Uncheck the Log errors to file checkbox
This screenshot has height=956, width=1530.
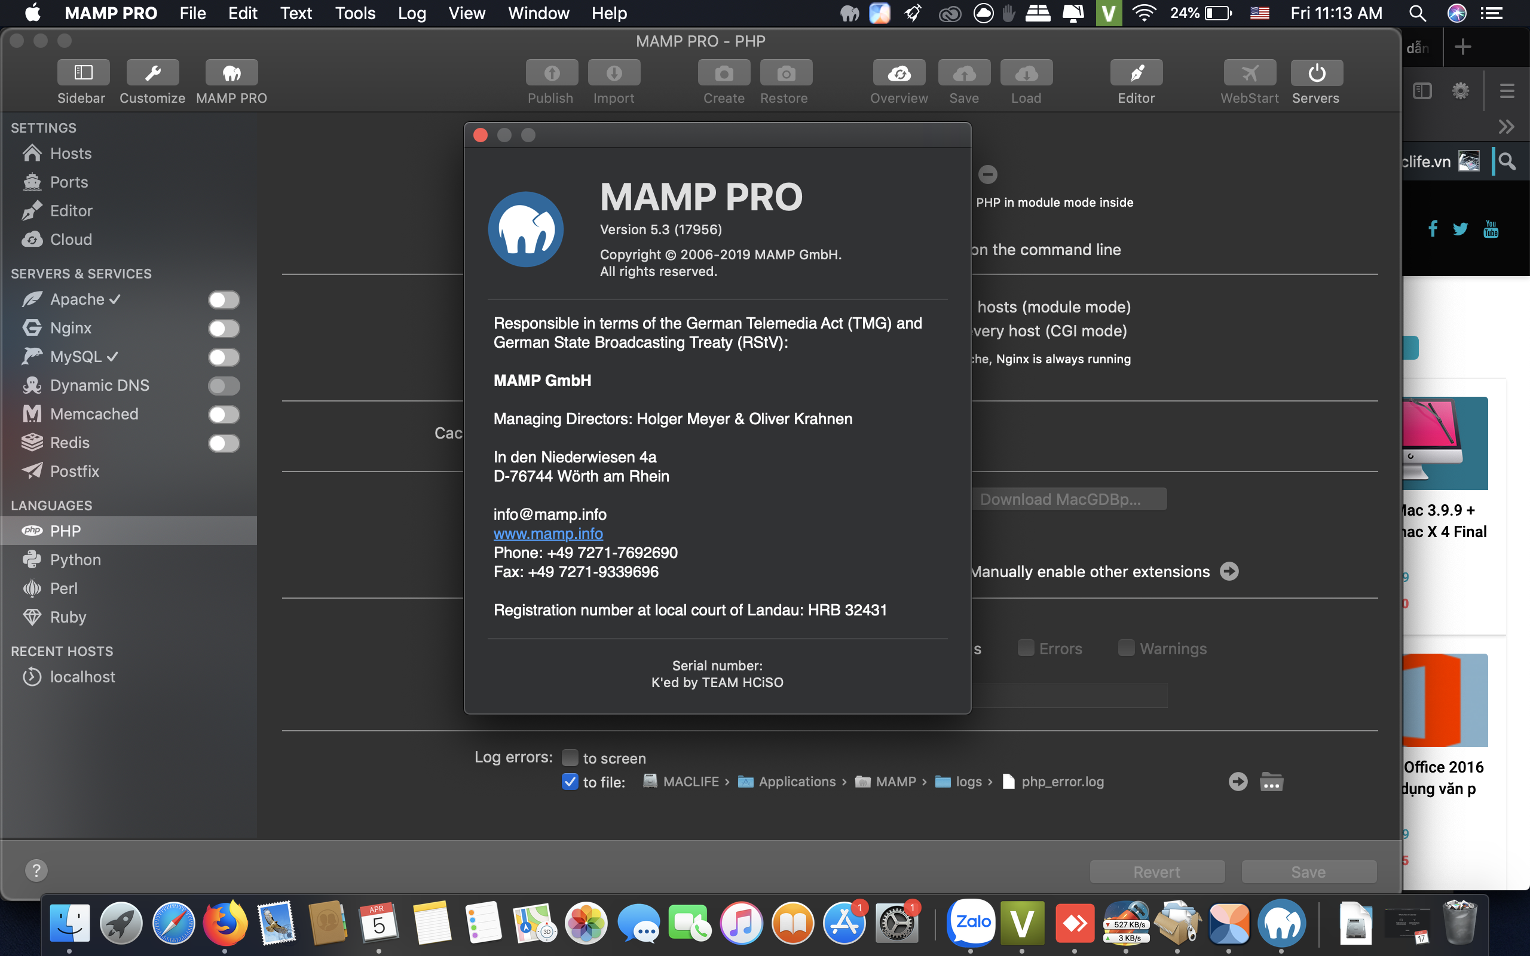(570, 782)
